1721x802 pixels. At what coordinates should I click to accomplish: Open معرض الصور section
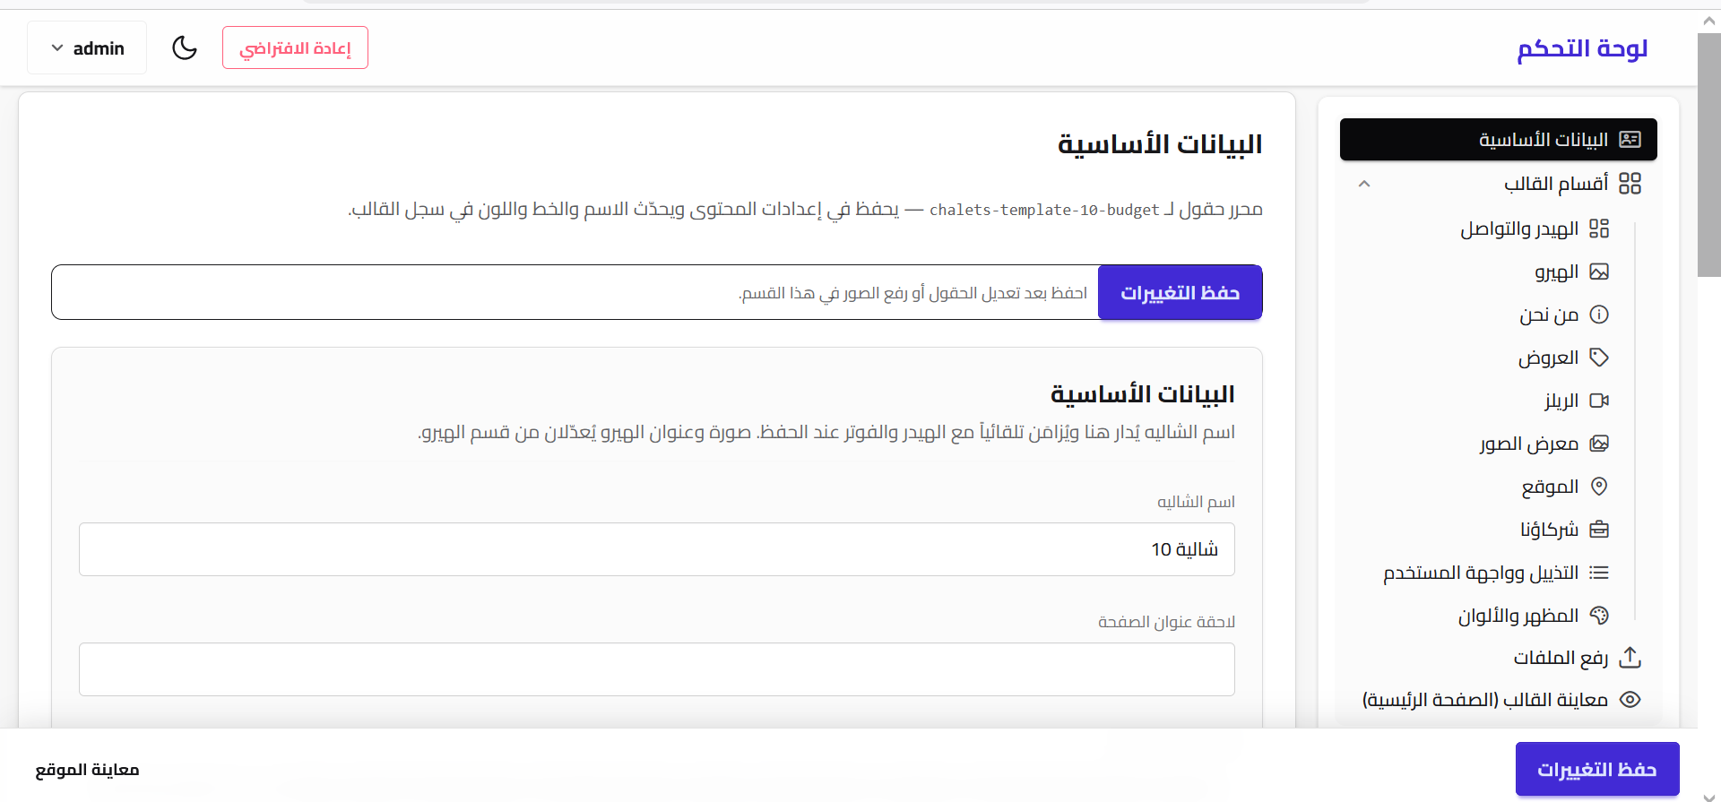coord(1529,444)
